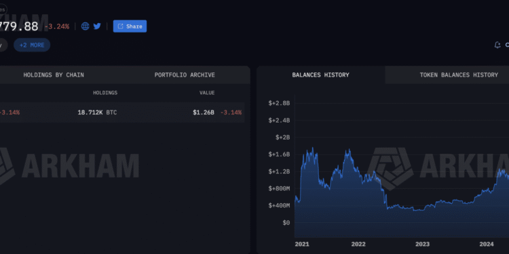The image size is (509, 254).
Task: Switch to Token Balances History tab
Action: tap(459, 75)
